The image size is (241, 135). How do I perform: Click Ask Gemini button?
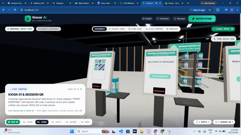pyautogui.click(x=208, y=3)
